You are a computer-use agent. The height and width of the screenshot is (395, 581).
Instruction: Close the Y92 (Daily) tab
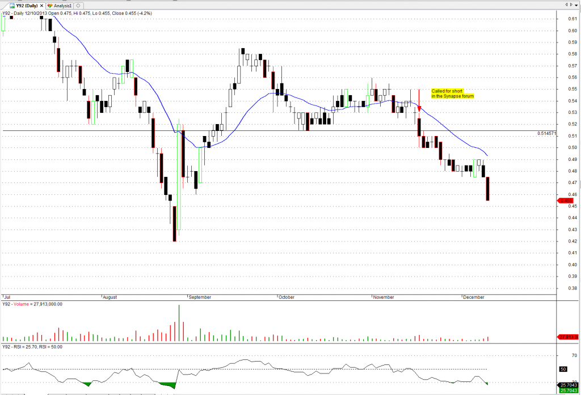[x=41, y=5]
